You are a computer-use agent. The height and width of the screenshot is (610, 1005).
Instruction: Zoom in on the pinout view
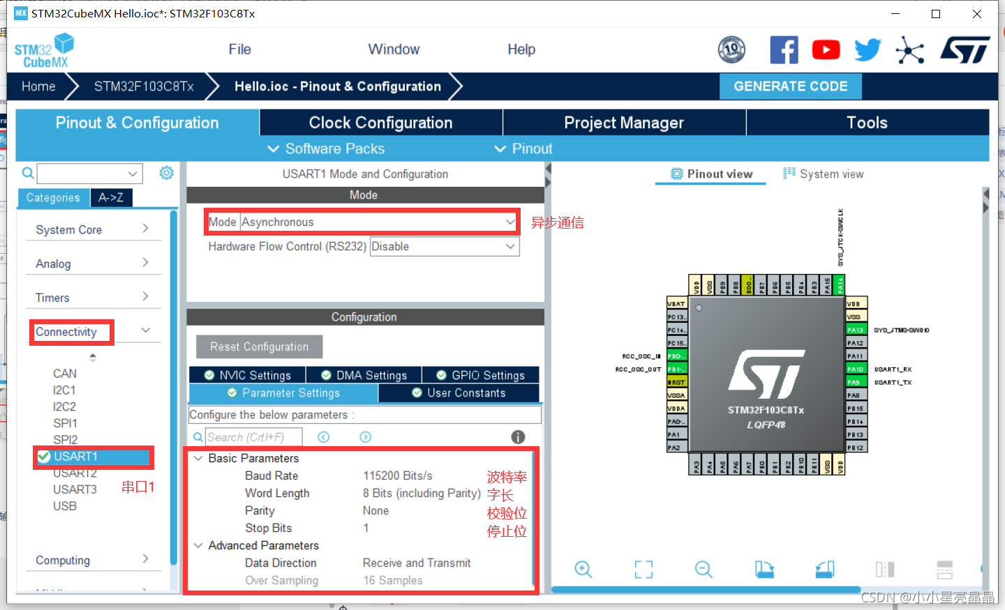583,570
